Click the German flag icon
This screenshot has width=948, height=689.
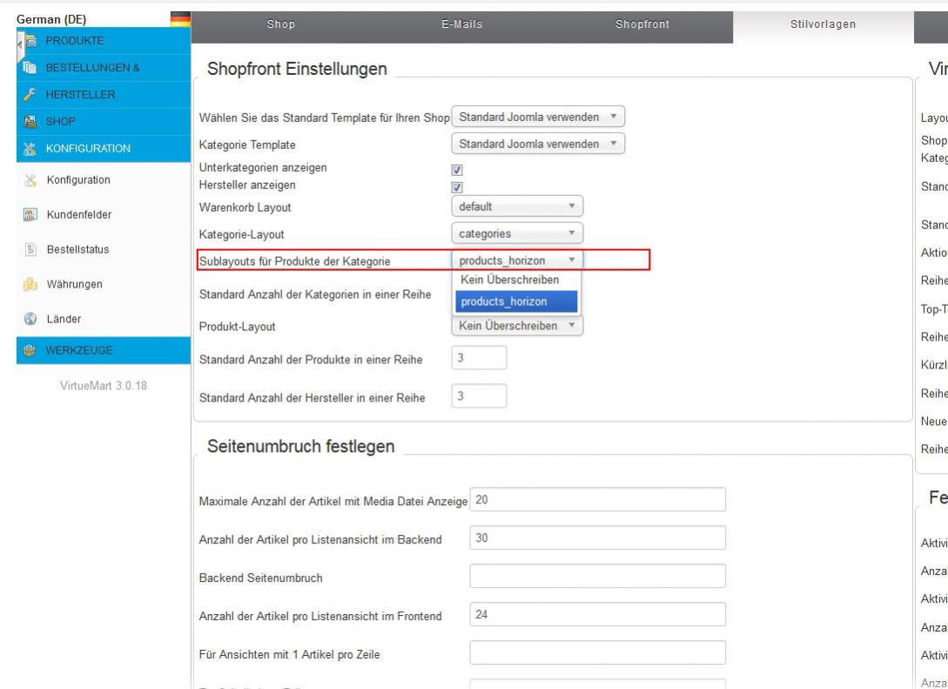[180, 19]
